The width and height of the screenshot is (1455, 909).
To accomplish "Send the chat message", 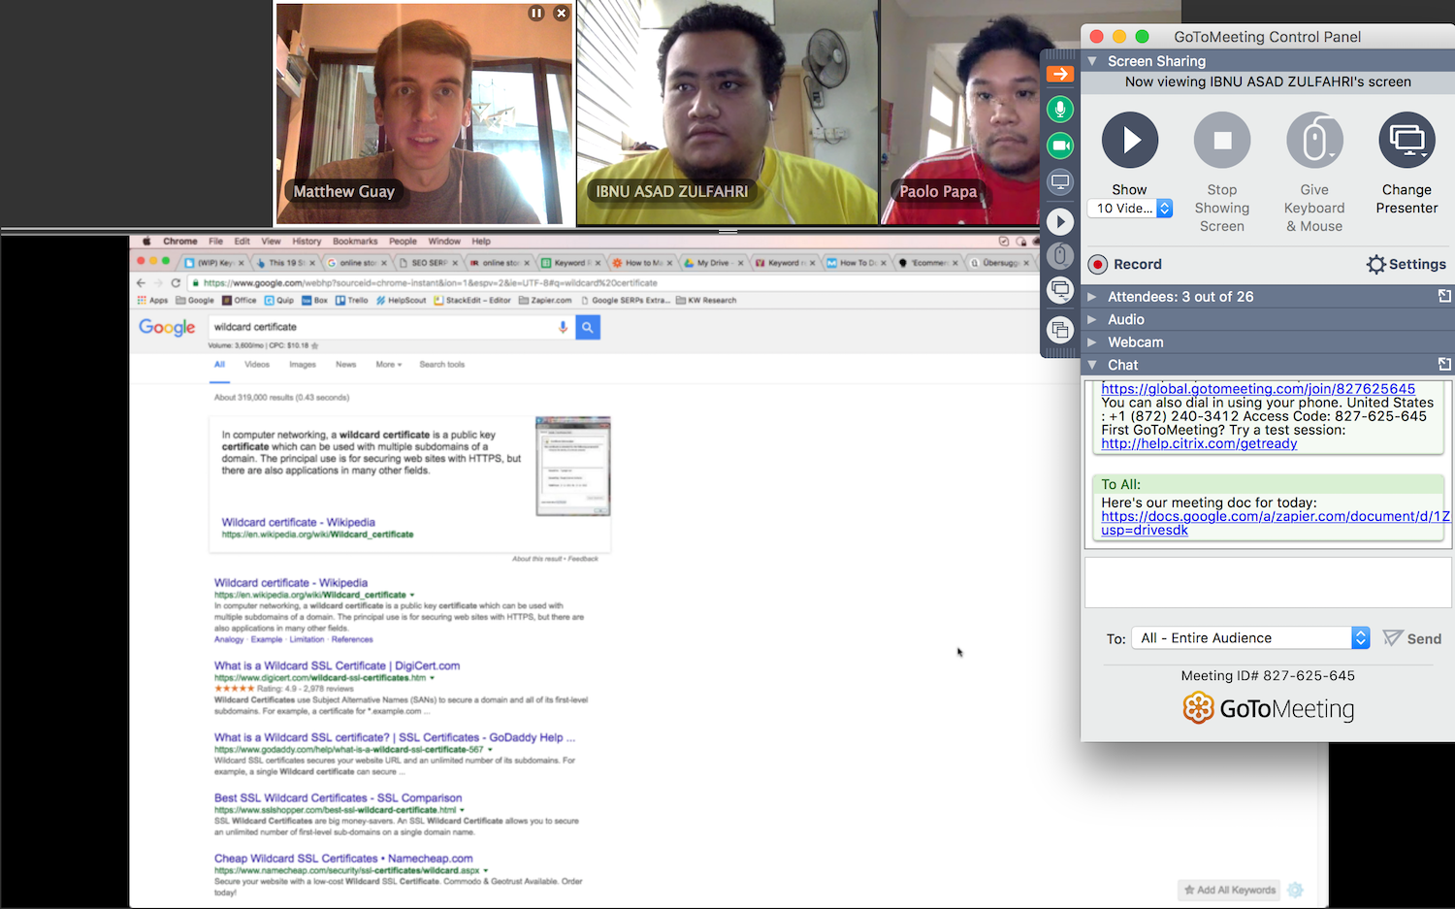I will tap(1412, 638).
